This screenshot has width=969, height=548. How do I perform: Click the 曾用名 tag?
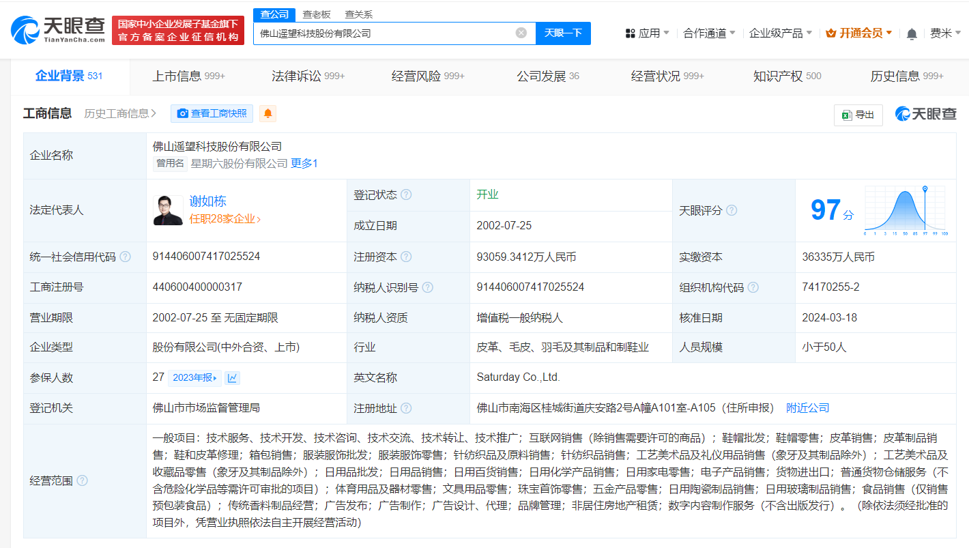(x=171, y=163)
